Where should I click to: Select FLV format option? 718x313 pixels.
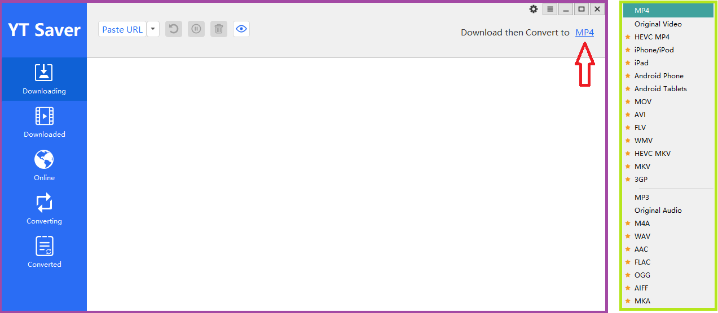coord(668,128)
